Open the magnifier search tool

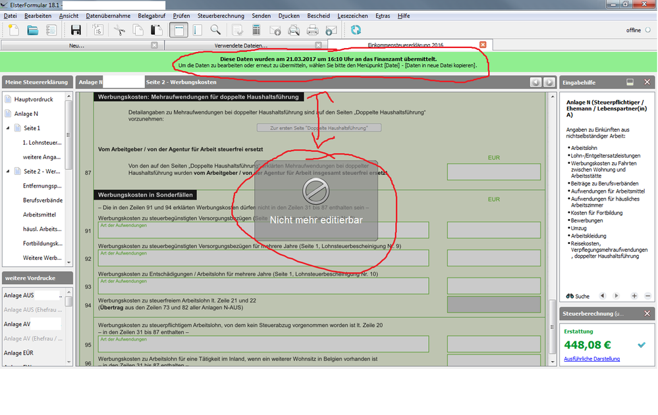[215, 30]
